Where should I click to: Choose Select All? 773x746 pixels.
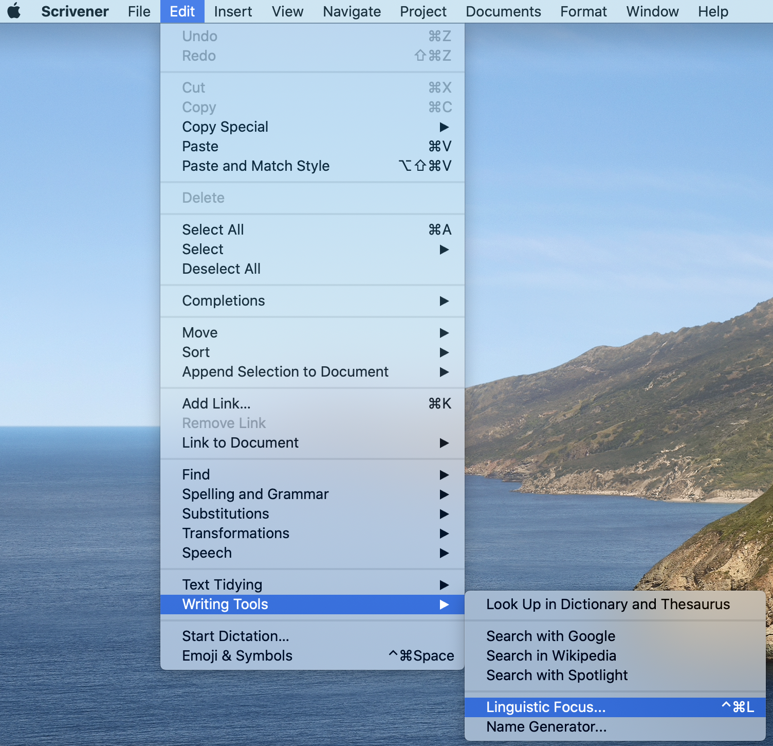click(x=312, y=230)
